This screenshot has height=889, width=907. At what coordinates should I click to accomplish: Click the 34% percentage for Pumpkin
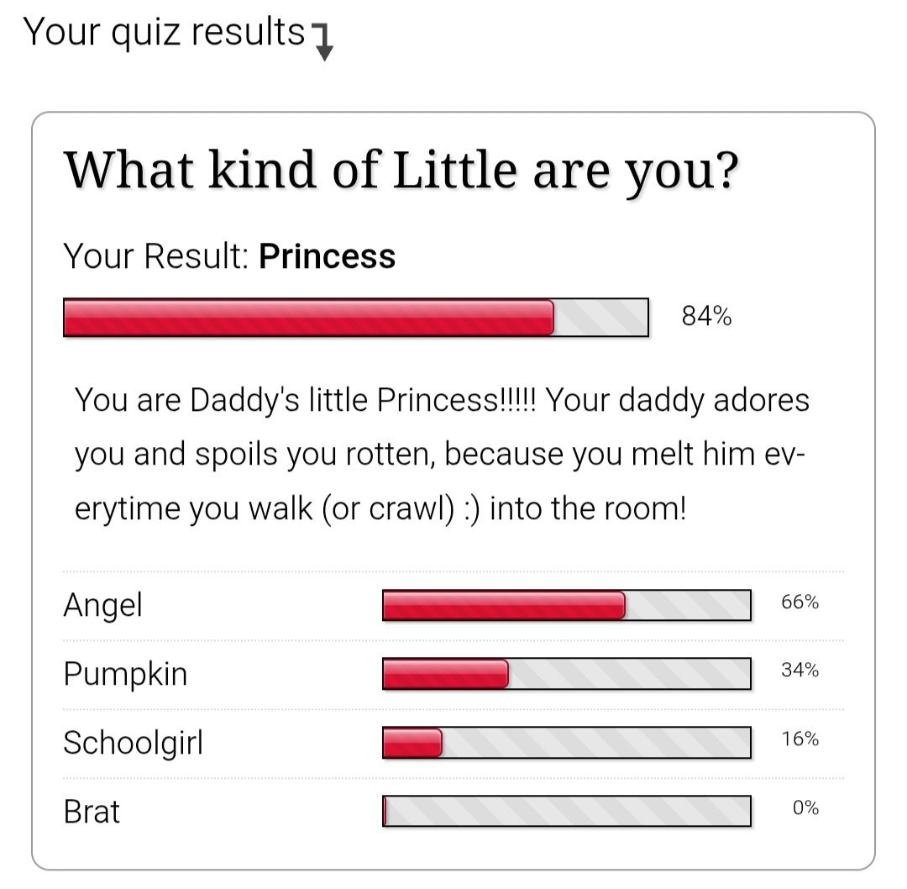point(800,671)
